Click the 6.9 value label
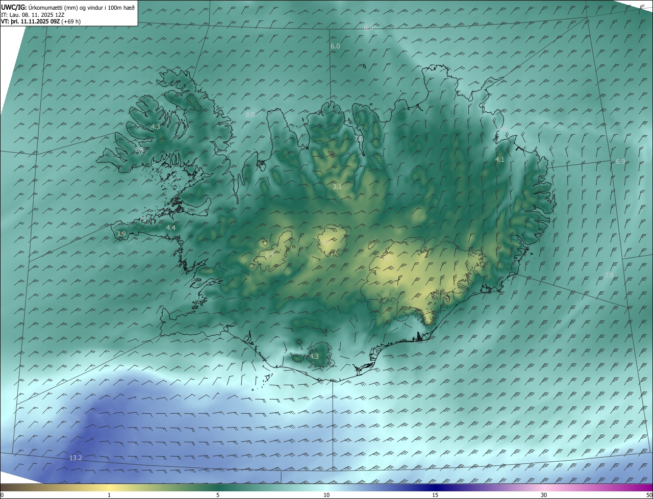653x499 pixels. tap(620, 161)
